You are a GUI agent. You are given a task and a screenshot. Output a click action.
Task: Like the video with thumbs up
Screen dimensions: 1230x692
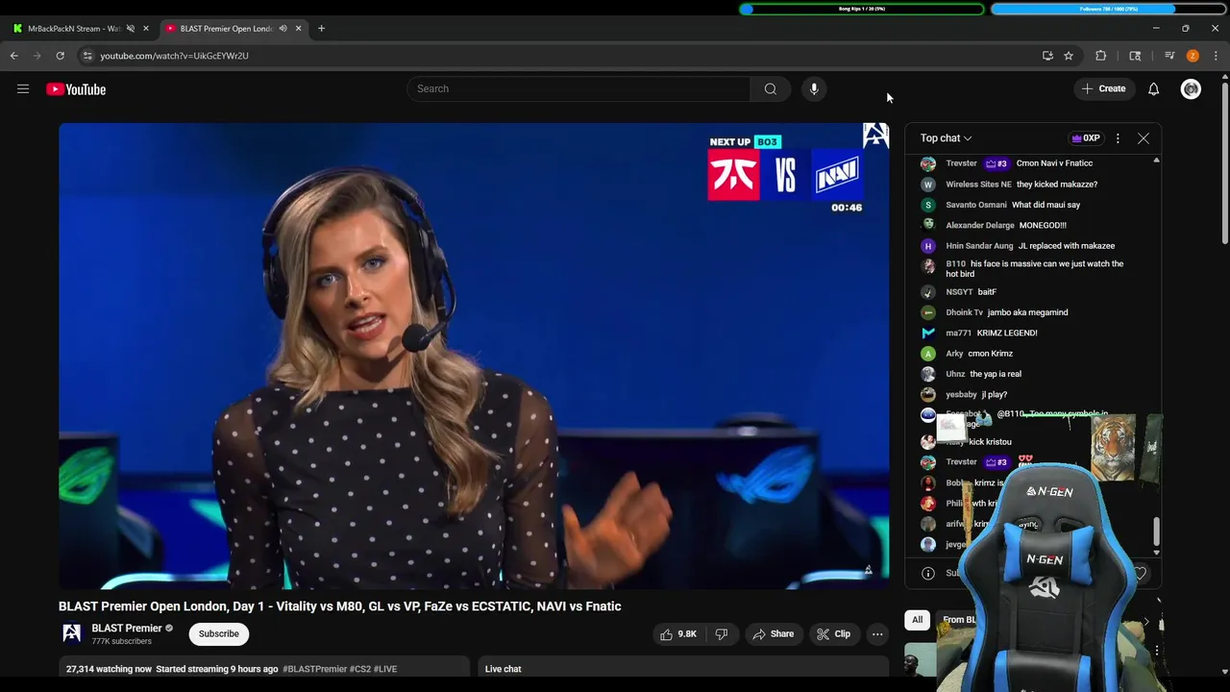678,634
